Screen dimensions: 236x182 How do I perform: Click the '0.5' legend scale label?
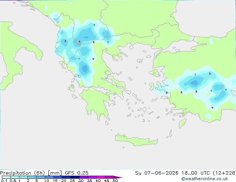tap(13, 181)
